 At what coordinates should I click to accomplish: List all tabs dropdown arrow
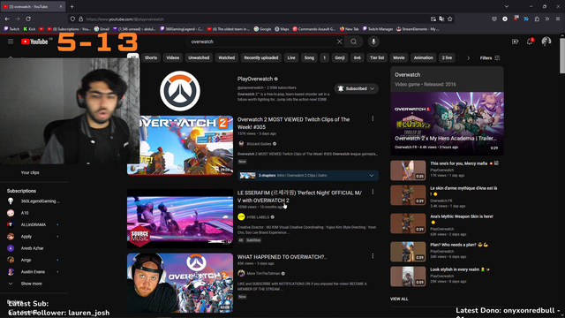coord(507,6)
